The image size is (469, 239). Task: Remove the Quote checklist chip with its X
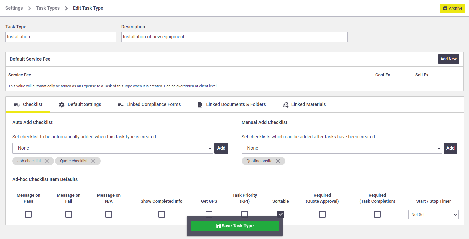click(93, 161)
